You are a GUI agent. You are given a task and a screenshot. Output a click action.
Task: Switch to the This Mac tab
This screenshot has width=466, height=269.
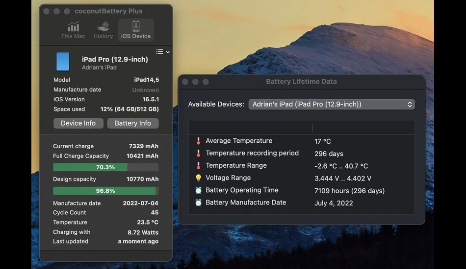[73, 30]
